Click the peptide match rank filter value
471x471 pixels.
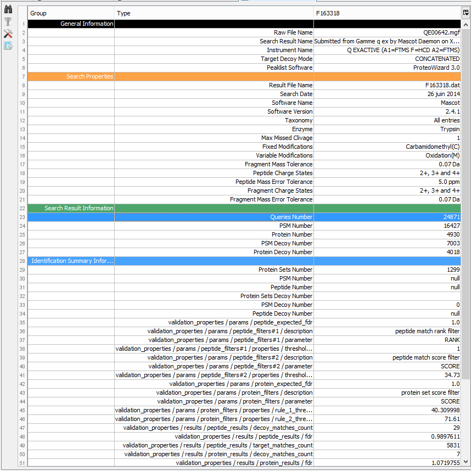(x=387, y=331)
